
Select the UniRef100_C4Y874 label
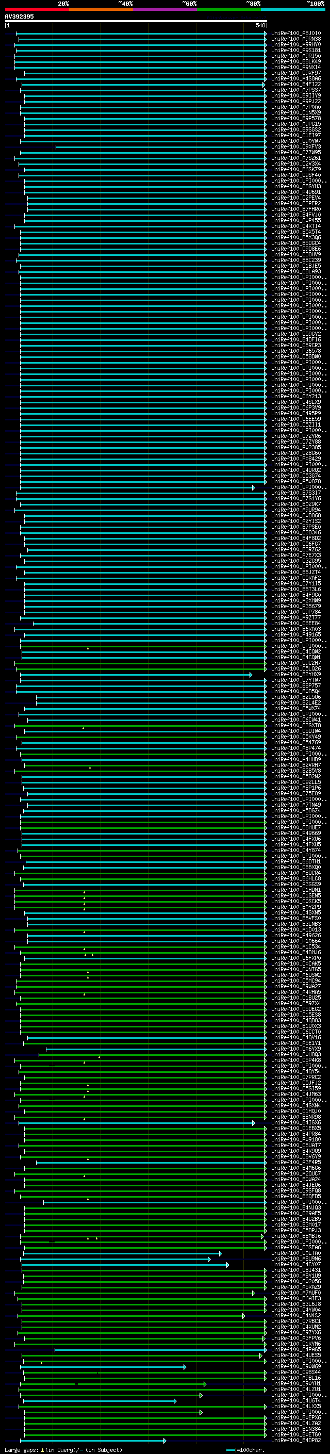tap(296, 850)
